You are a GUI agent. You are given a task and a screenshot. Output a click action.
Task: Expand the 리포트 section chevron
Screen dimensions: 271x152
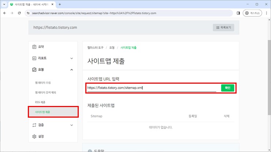71,58
